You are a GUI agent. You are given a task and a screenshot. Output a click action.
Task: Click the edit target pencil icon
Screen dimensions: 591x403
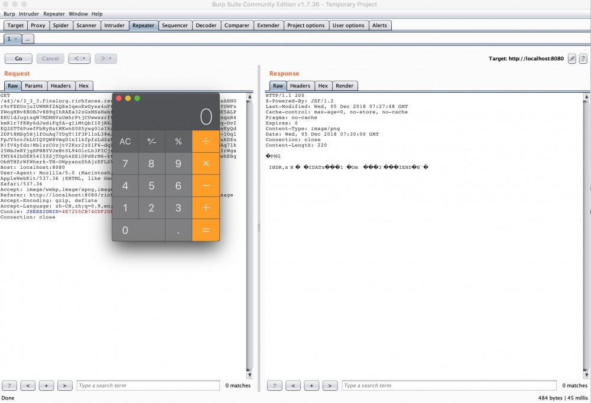(572, 58)
